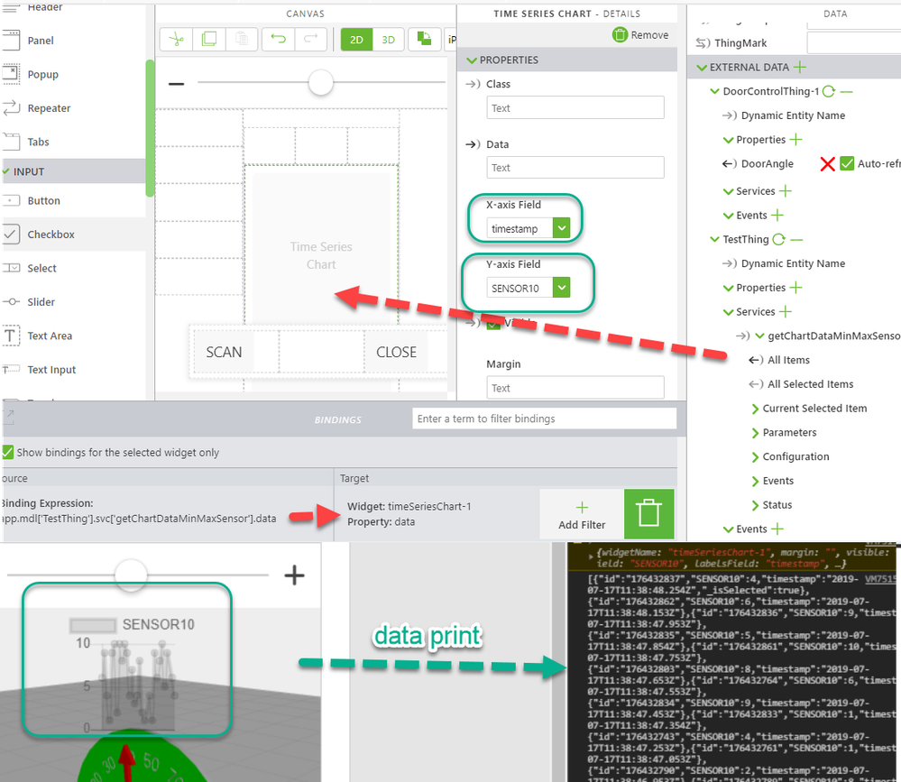Image resolution: width=901 pixels, height=782 pixels.
Task: Add service under DoorControlThing-1 Services
Action: 786,190
